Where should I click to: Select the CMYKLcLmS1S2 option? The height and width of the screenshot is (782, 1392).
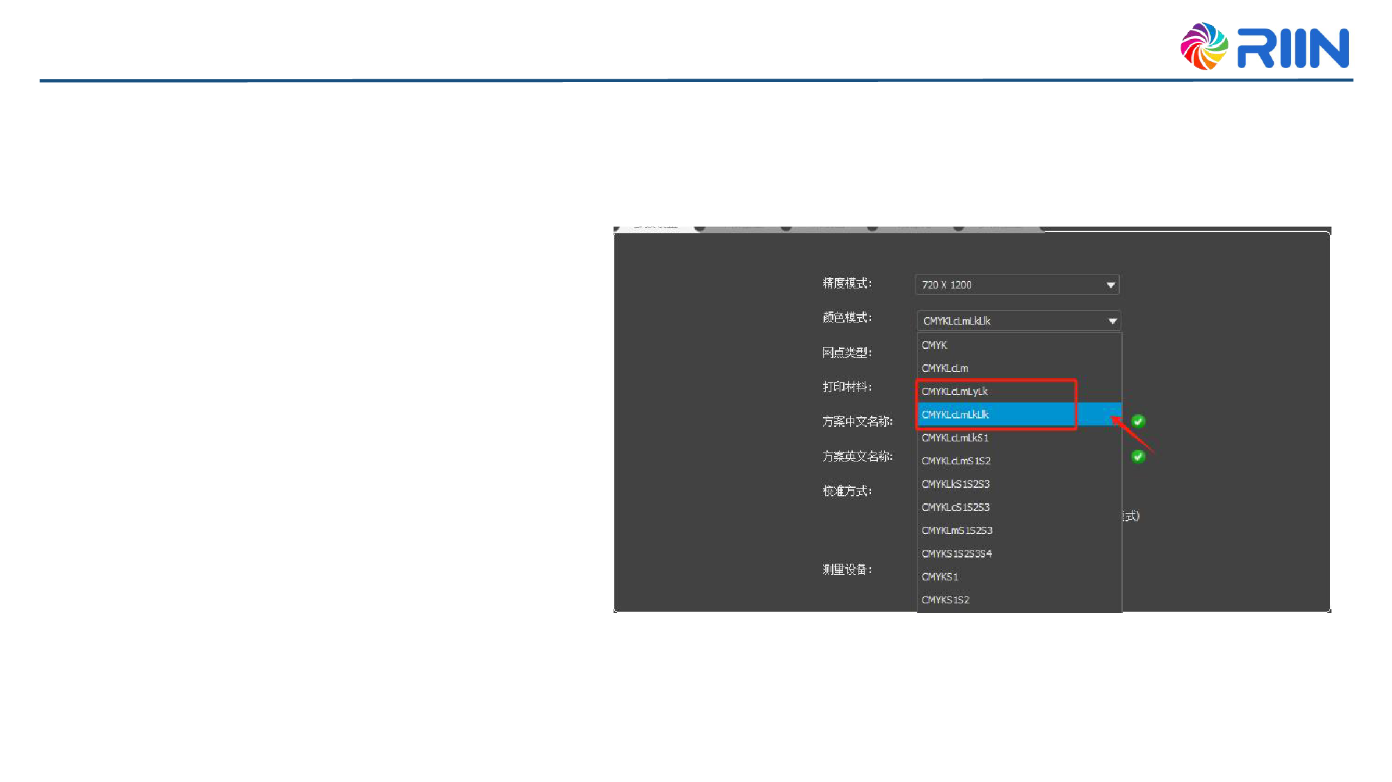tap(956, 461)
